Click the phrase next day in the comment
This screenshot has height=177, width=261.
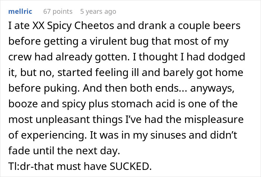98,151
